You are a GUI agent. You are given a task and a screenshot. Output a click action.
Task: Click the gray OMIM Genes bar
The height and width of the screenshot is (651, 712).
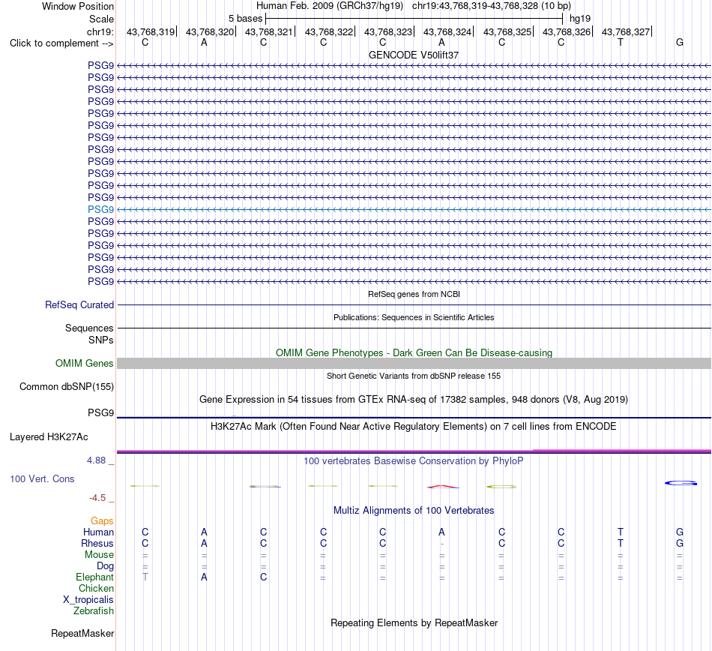(414, 364)
